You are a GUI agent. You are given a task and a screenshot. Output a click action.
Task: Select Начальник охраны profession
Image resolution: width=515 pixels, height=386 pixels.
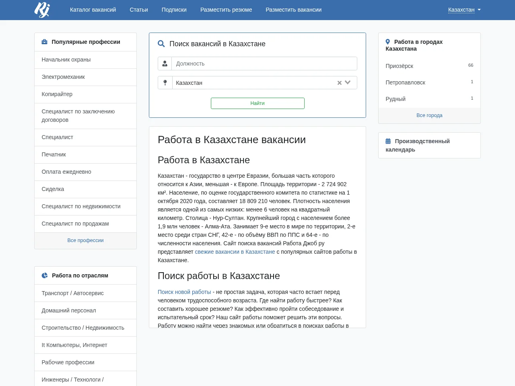[x=85, y=60]
